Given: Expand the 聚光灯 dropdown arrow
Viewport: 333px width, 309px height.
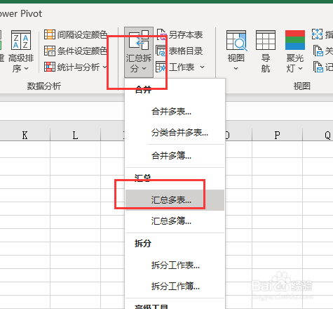Looking at the screenshot, I should click(301, 69).
